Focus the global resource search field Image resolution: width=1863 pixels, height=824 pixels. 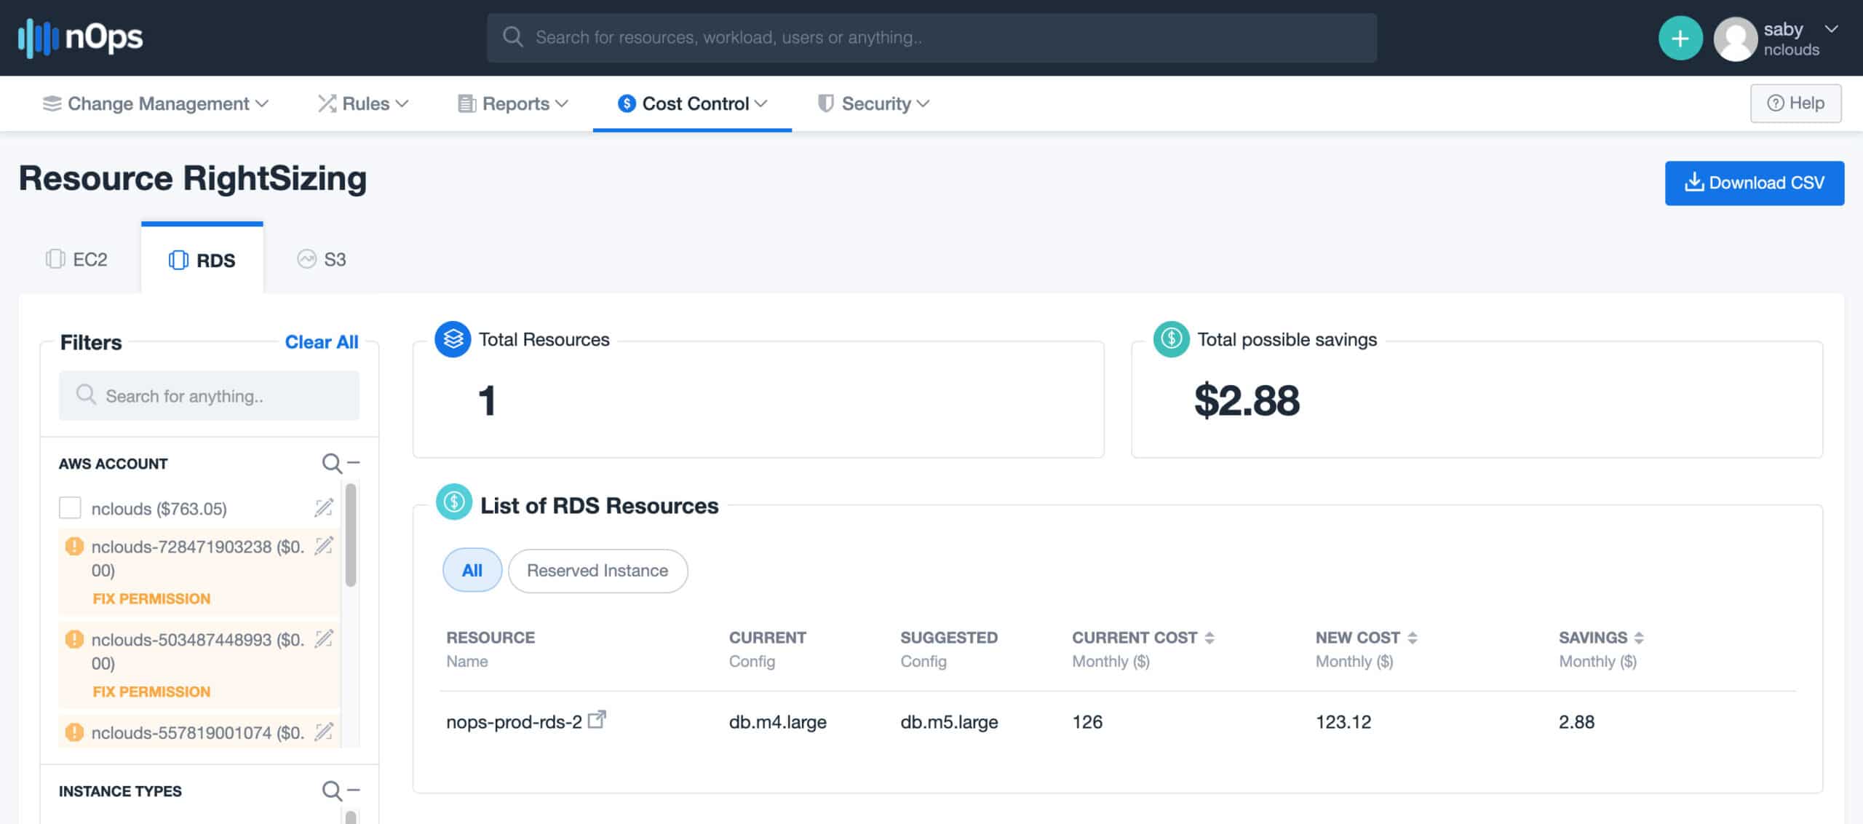click(x=931, y=38)
